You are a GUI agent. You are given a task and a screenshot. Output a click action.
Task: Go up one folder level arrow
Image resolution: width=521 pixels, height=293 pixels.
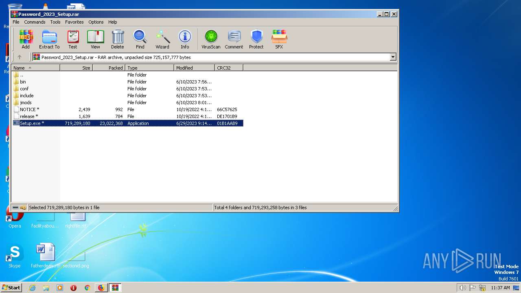19,57
